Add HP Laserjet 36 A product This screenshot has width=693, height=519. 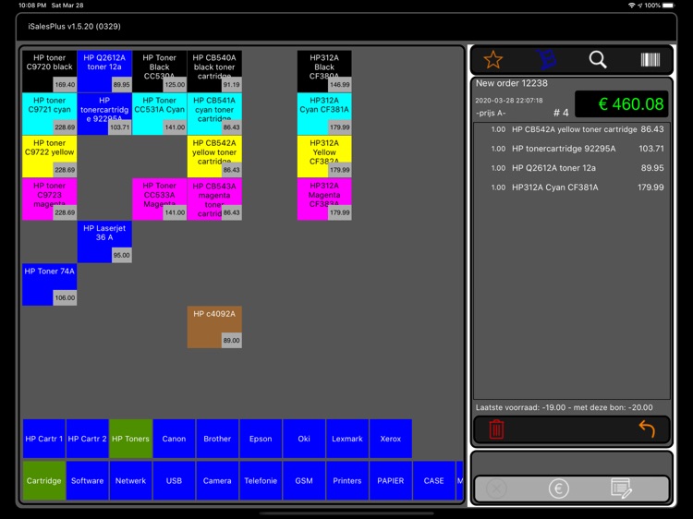pos(104,242)
